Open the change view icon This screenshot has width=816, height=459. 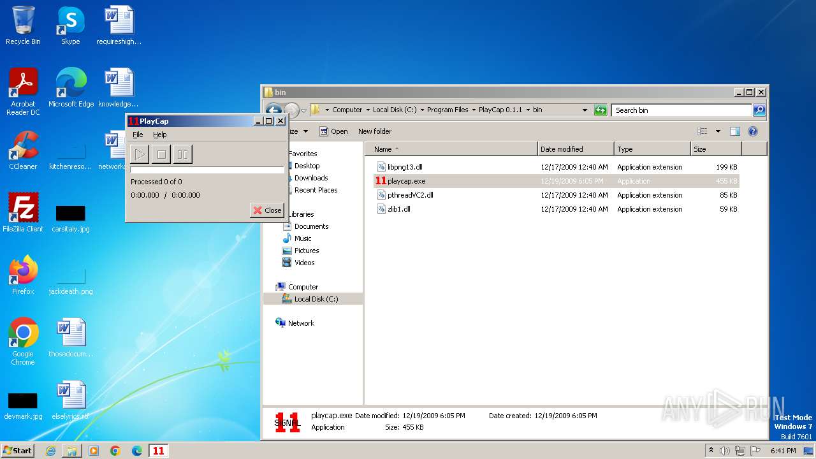pyautogui.click(x=703, y=131)
